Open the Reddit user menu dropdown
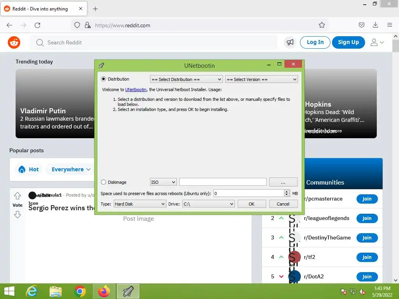 377,42
